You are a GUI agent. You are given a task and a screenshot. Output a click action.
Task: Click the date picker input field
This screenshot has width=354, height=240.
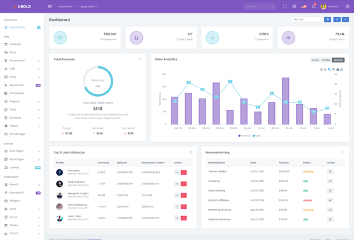coord(308,20)
